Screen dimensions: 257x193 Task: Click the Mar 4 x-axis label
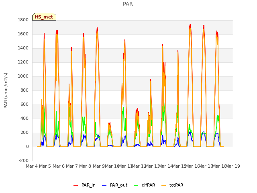pos(32,166)
